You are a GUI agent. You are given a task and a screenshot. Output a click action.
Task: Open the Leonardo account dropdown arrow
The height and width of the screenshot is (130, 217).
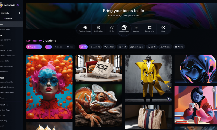pos(19,13)
